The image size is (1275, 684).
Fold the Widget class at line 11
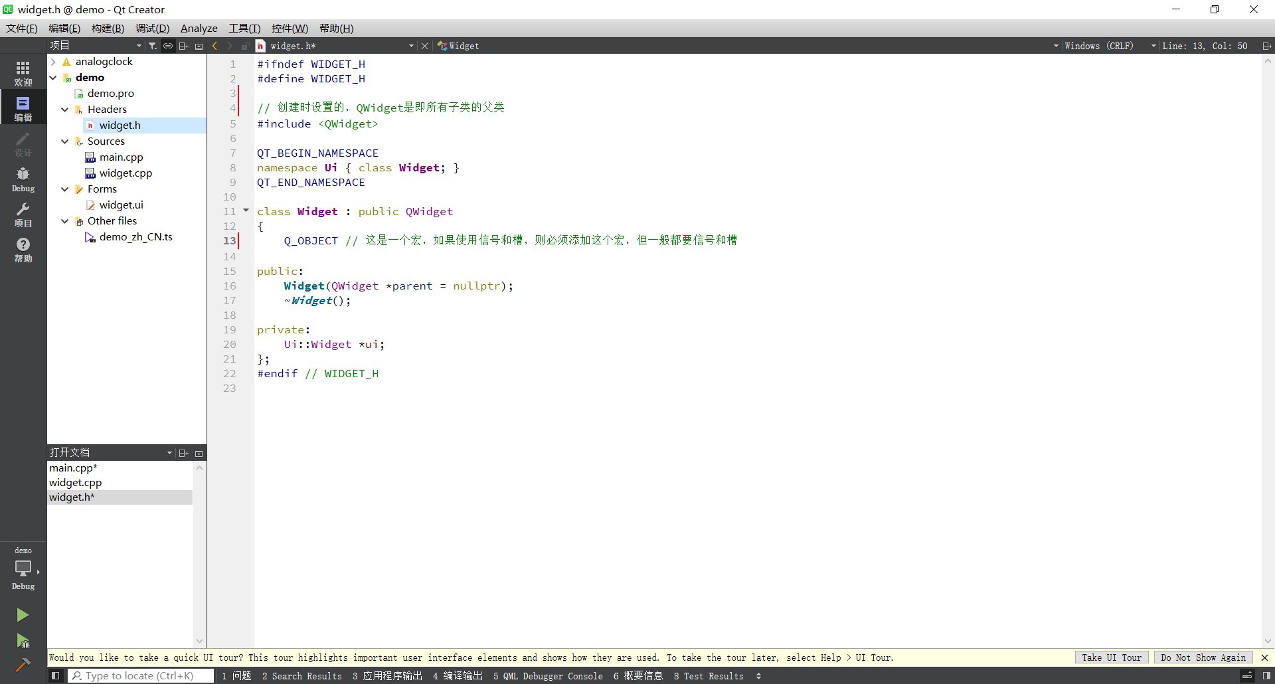point(246,211)
